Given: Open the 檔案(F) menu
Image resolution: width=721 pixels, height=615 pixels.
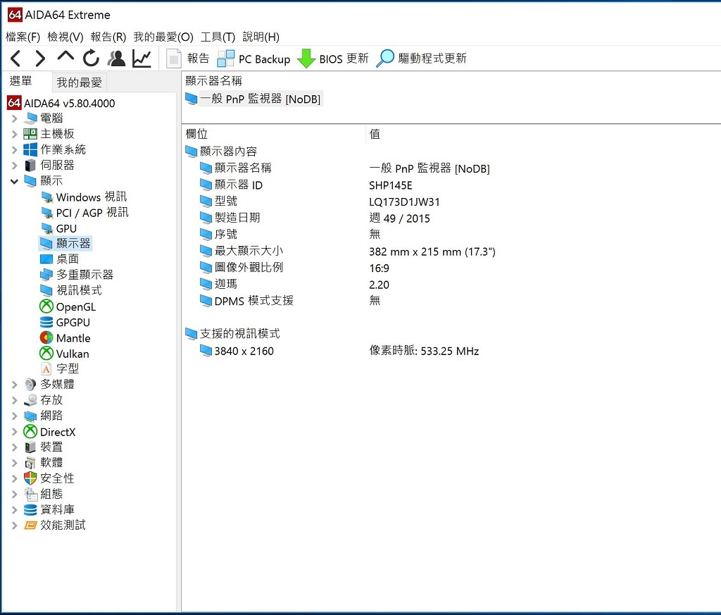Looking at the screenshot, I should click(x=23, y=37).
